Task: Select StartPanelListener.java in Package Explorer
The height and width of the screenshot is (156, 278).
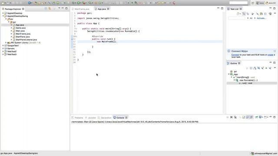Action: click(x=26, y=39)
